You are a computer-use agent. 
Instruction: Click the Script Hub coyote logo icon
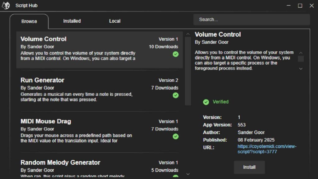(6, 6)
